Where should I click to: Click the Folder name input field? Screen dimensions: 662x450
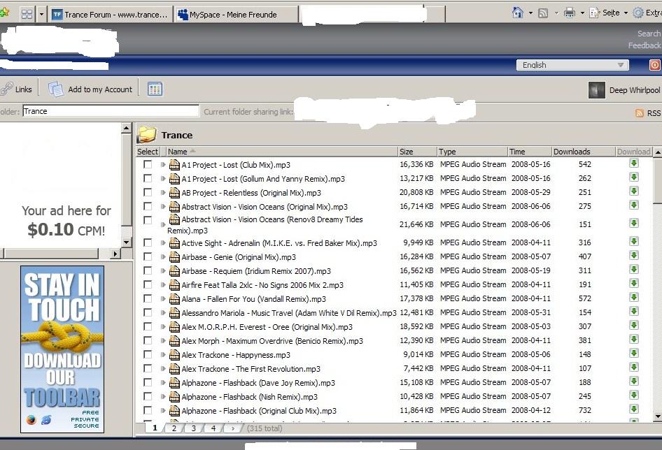pos(111,111)
